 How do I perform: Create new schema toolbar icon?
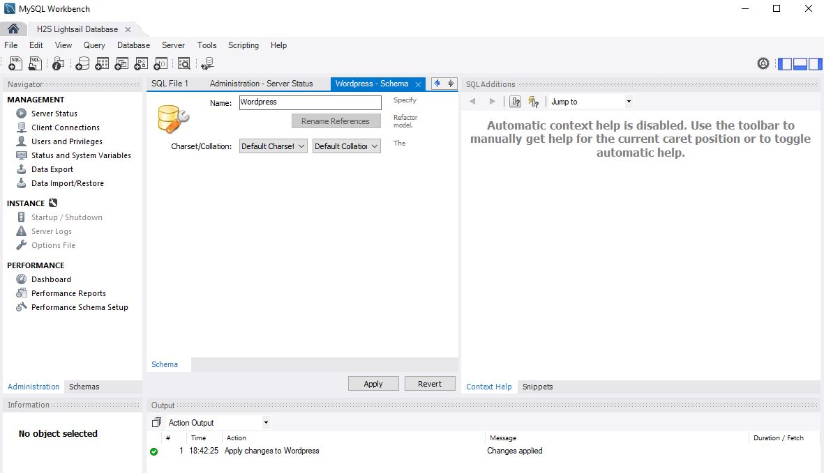(x=82, y=63)
